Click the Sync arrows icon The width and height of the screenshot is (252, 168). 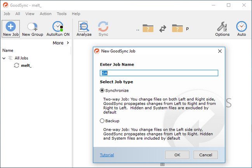point(103,27)
